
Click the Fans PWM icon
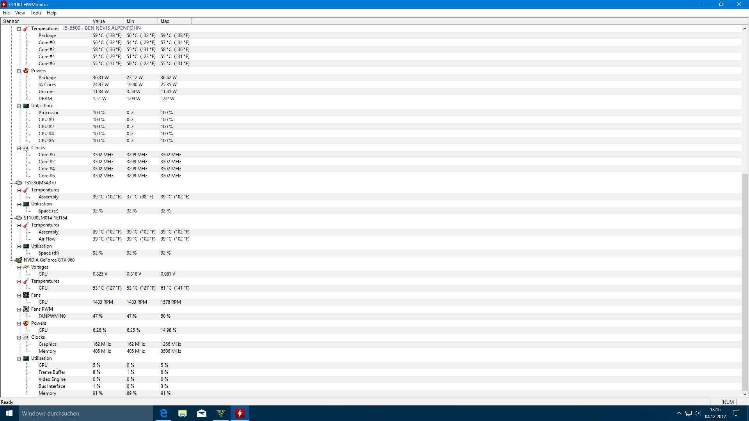point(26,309)
